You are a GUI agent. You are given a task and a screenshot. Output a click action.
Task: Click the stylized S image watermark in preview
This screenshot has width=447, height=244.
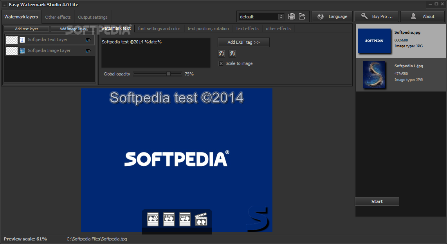pyautogui.click(x=258, y=218)
